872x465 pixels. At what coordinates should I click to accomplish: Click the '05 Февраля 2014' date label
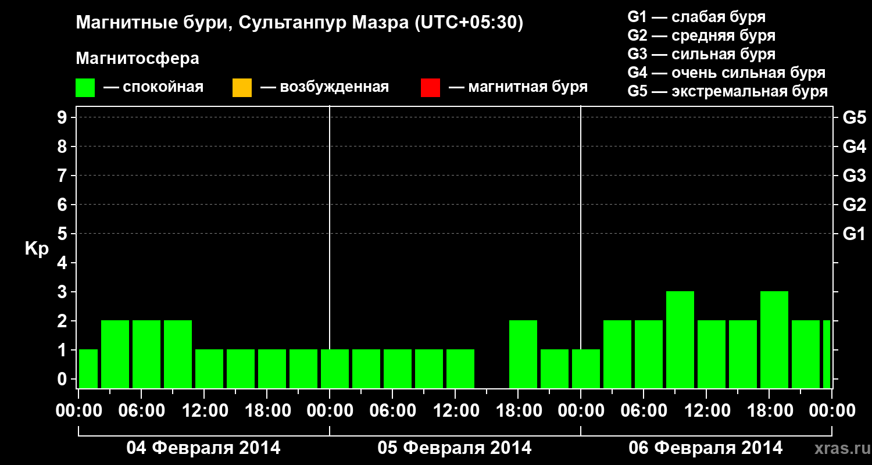[455, 448]
